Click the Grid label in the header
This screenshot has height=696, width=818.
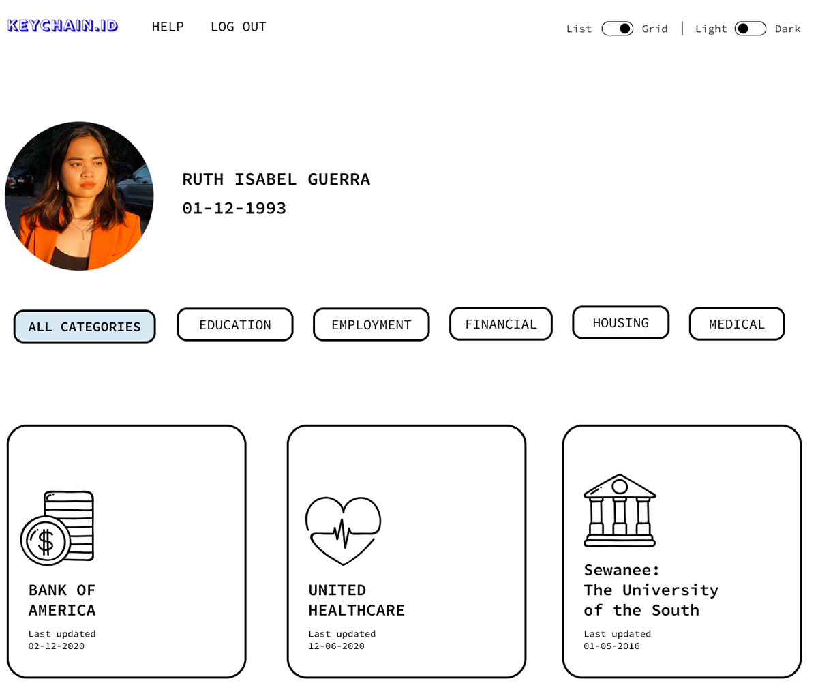655,29
